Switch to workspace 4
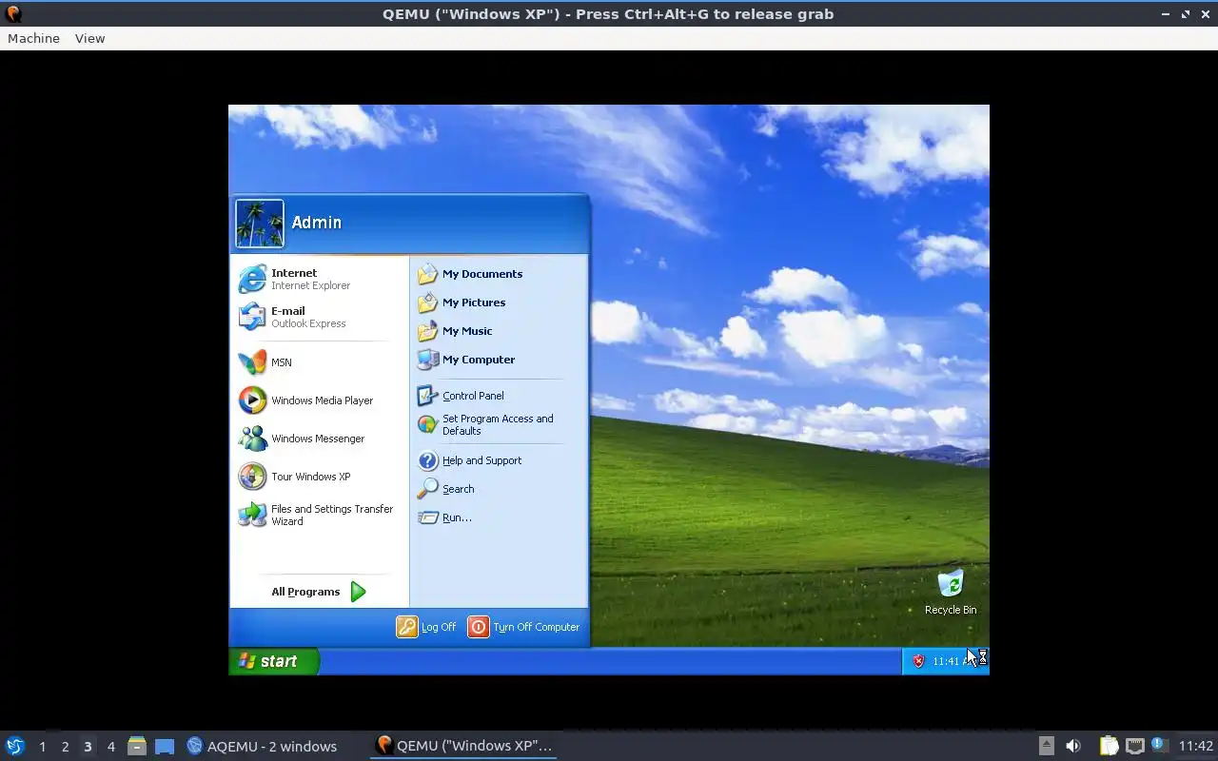The image size is (1218, 761). click(x=110, y=747)
